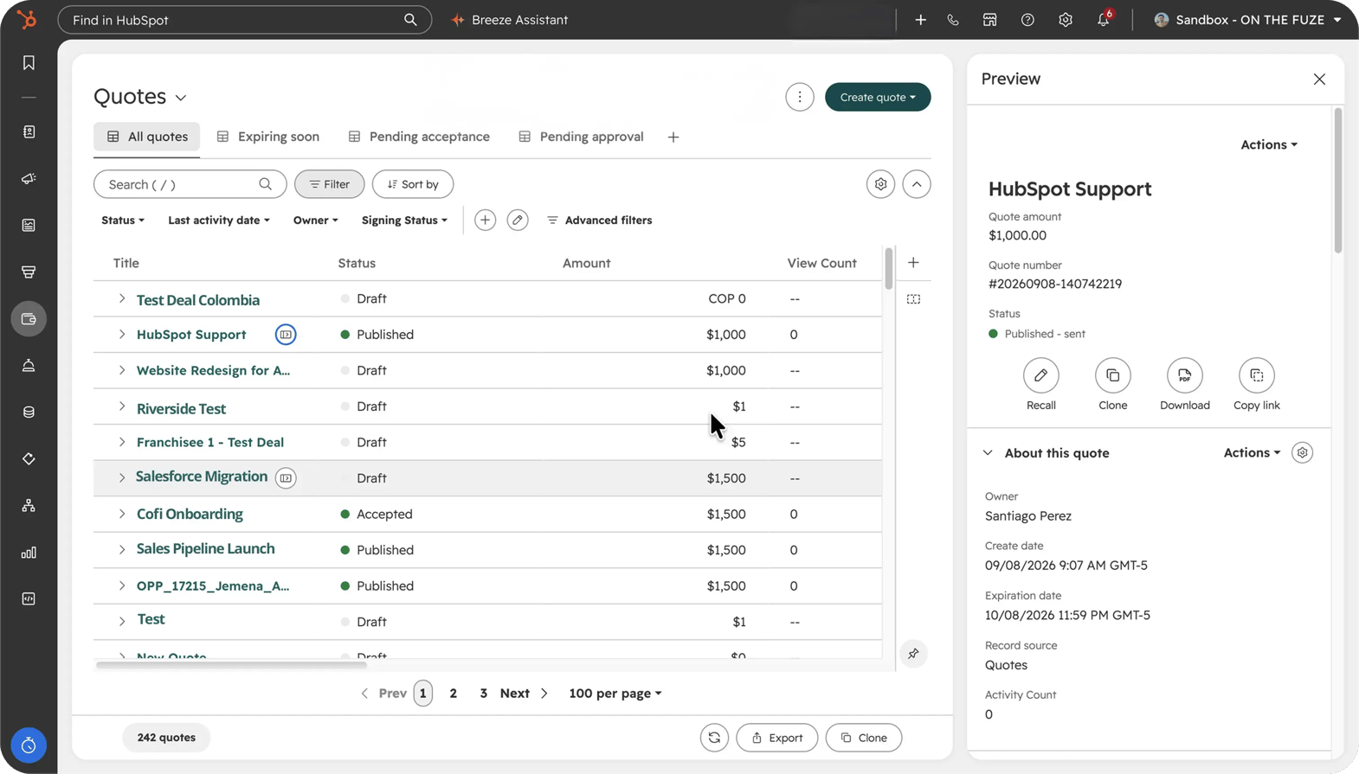The width and height of the screenshot is (1359, 774).
Task: Open the Data Management database sidebar icon
Action: pyautogui.click(x=29, y=413)
